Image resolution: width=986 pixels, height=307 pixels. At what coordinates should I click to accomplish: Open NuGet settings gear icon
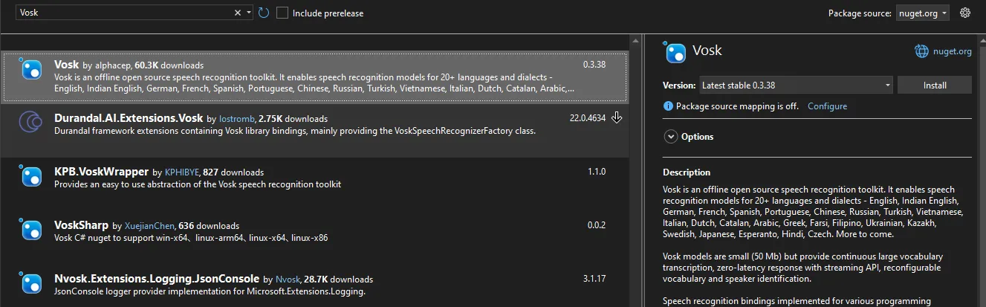coord(965,13)
